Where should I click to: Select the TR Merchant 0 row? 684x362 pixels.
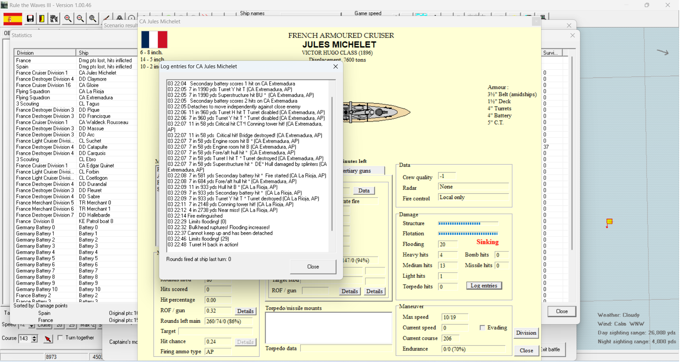click(76, 203)
